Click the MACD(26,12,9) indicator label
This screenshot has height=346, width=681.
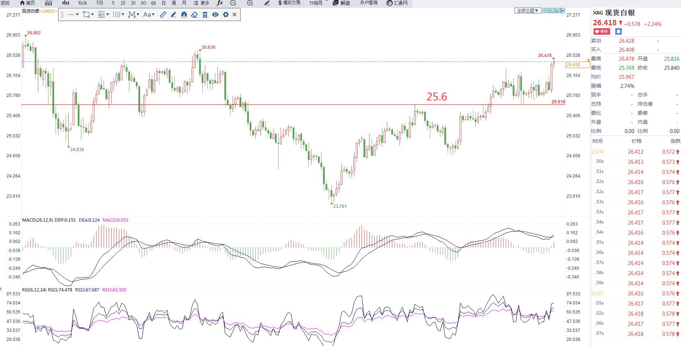[x=37, y=220]
